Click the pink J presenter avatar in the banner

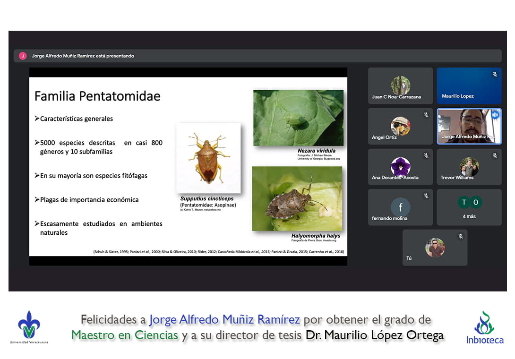click(22, 56)
